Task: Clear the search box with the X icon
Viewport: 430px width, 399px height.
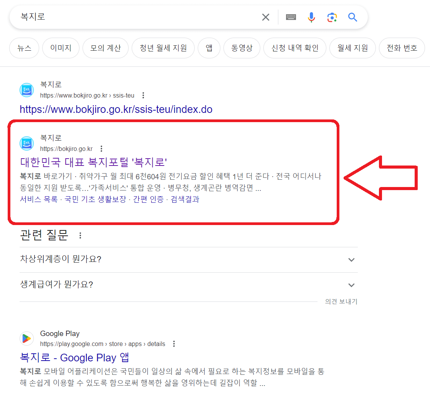Action: click(x=265, y=17)
